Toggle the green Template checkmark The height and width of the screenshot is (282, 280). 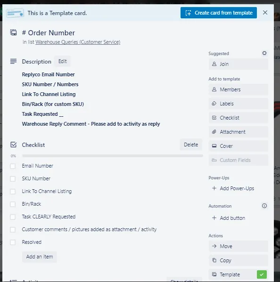coord(262,274)
